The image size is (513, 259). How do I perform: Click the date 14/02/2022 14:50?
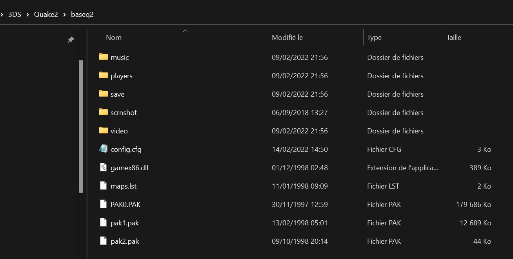coord(300,149)
